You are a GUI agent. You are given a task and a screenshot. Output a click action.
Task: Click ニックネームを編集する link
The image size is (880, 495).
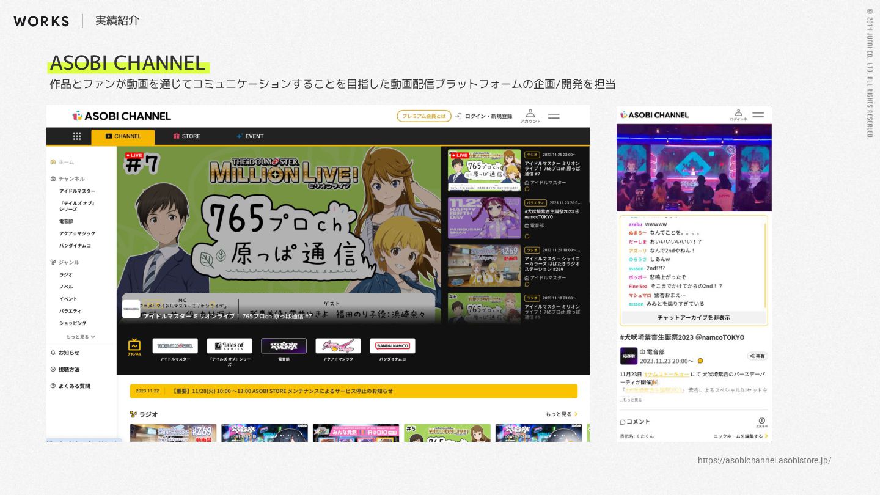[x=741, y=436]
